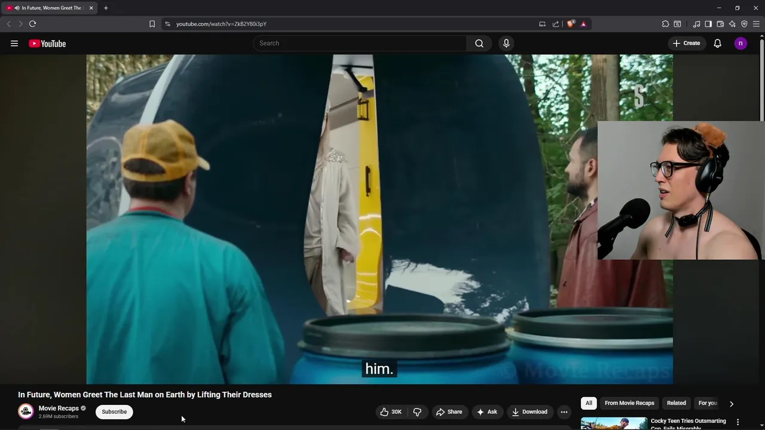
Task: Close the YouTube video tab
Action: (x=91, y=8)
